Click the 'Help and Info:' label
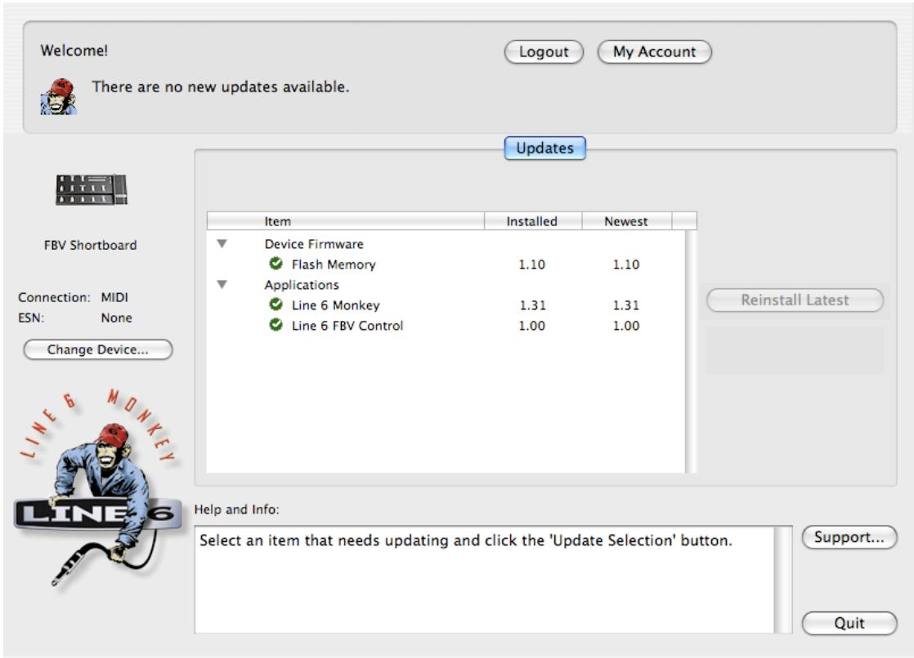Image resolution: width=914 pixels, height=658 pixels. tap(236, 509)
